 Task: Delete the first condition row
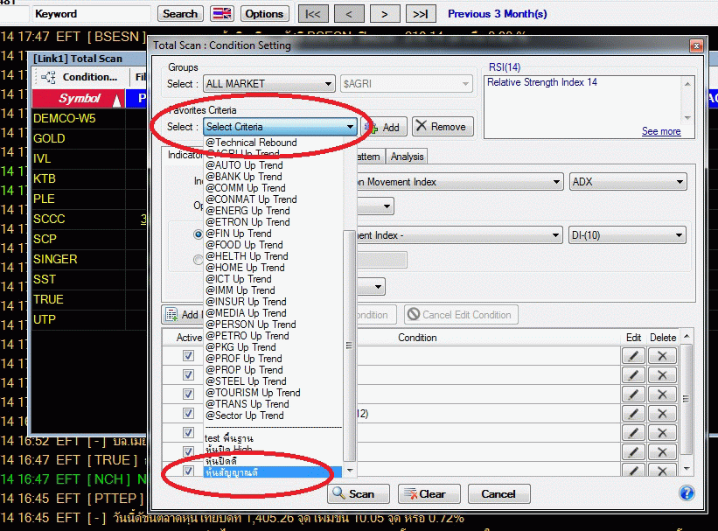pos(662,356)
